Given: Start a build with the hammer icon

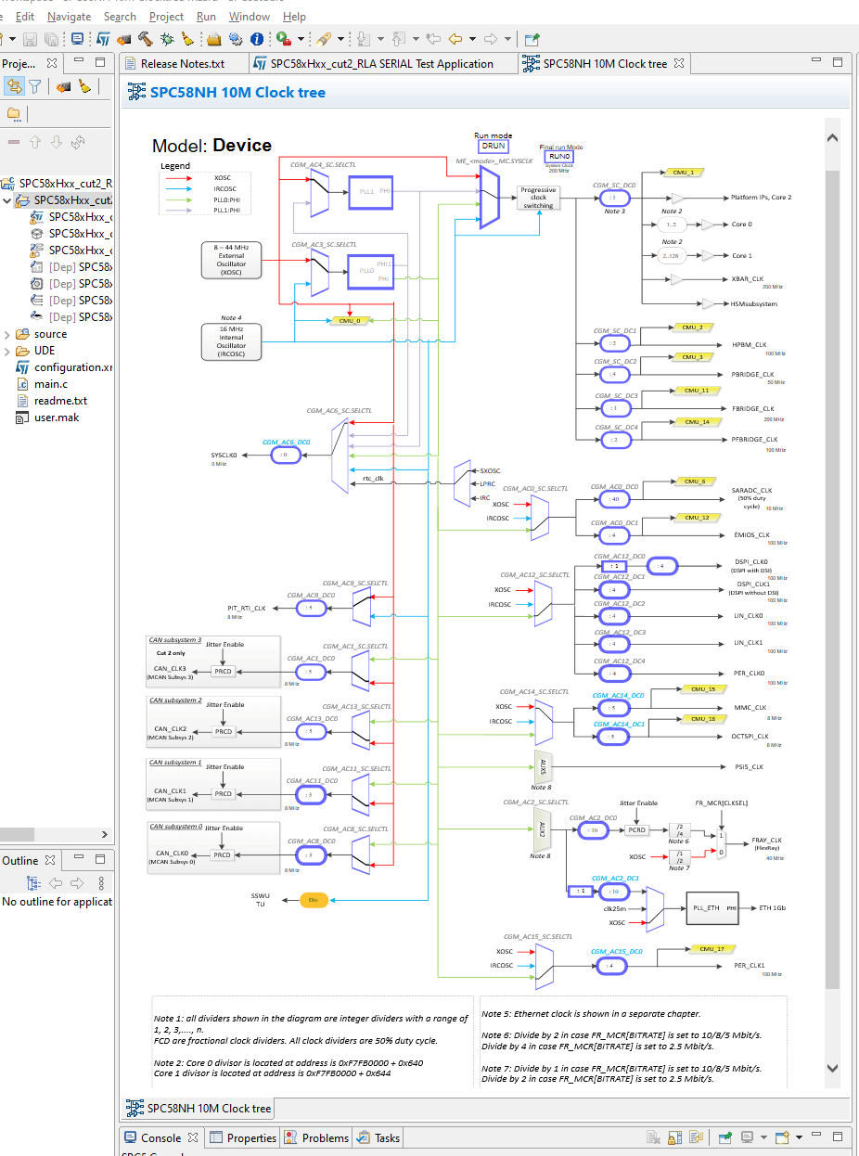Looking at the screenshot, I should (x=146, y=39).
